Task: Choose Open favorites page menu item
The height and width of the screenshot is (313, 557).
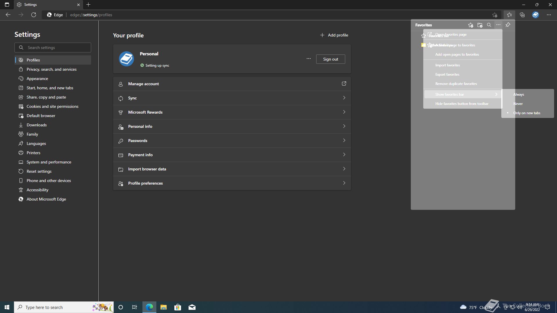Action: (x=463, y=34)
